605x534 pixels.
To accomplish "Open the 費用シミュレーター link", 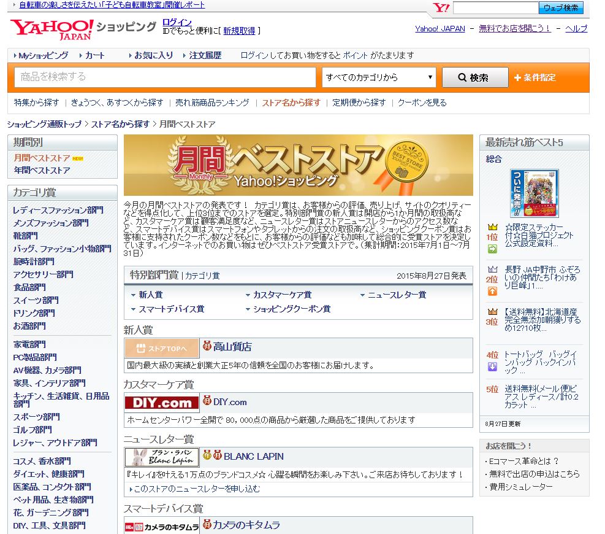I will click(x=521, y=487).
